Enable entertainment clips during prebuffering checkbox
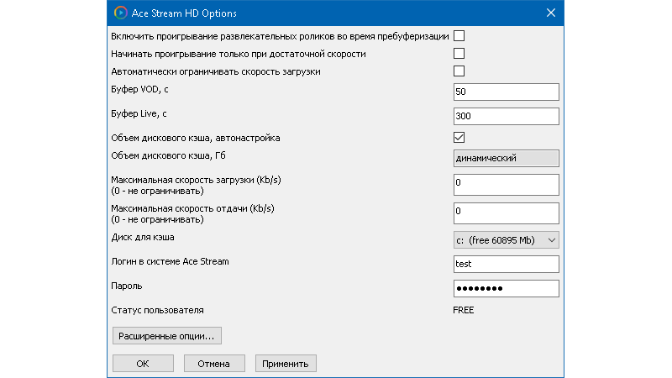The width and height of the screenshot is (672, 378). (459, 36)
